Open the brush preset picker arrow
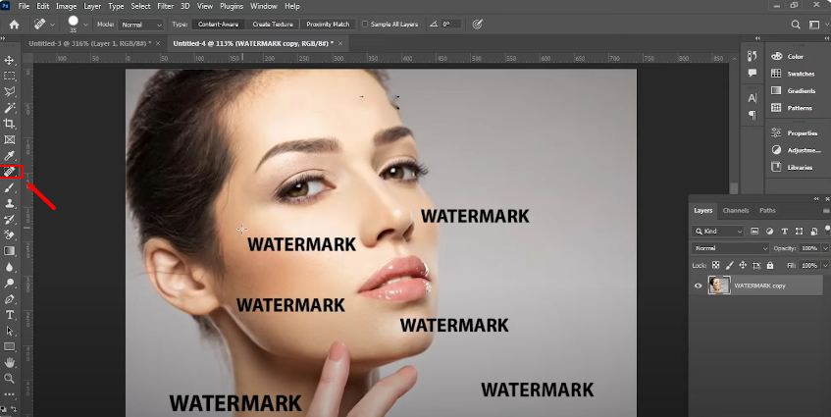831x417 pixels. coord(86,25)
